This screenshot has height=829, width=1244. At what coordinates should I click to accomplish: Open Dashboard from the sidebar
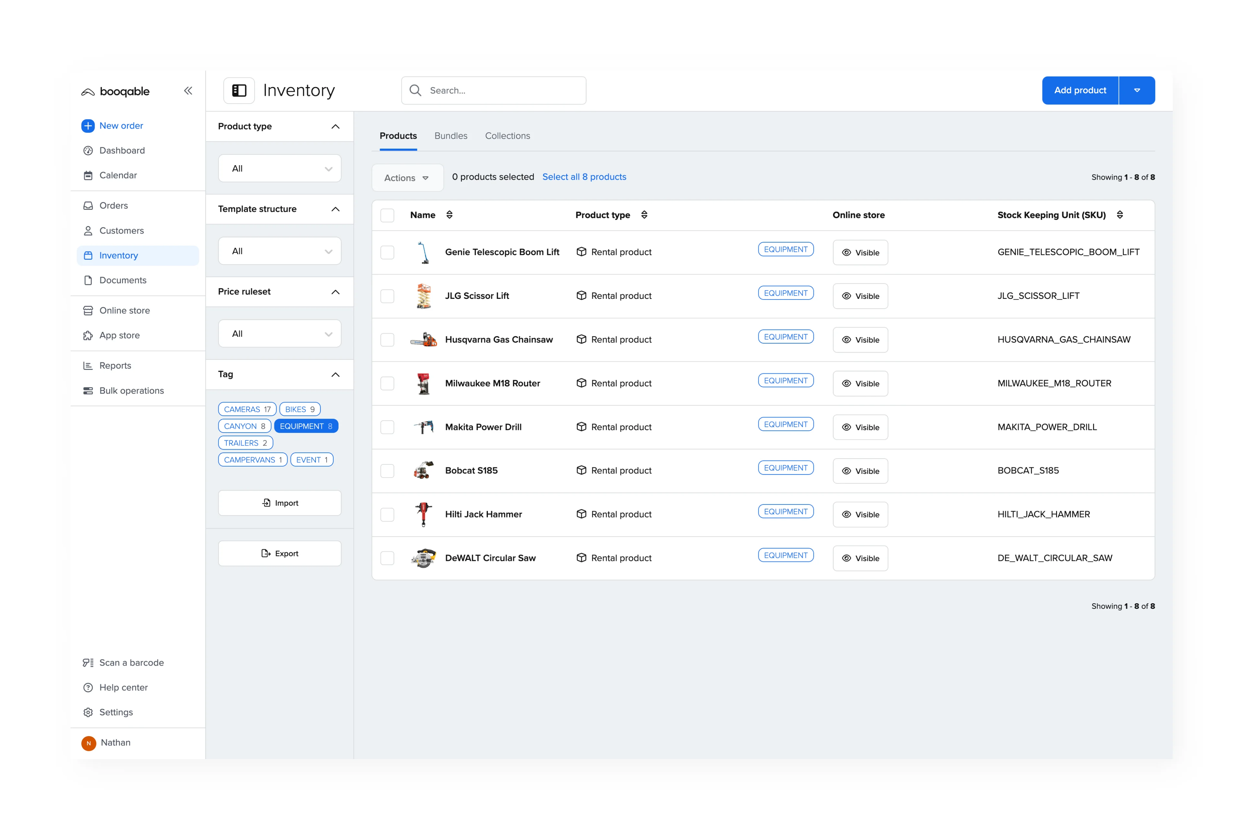click(x=122, y=151)
